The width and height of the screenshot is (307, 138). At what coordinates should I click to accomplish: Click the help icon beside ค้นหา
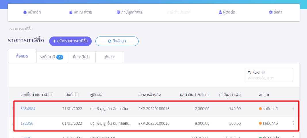click(x=263, y=72)
